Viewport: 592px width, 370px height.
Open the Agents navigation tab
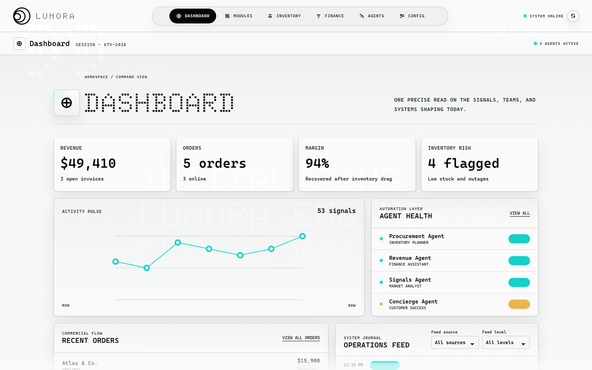tap(372, 16)
